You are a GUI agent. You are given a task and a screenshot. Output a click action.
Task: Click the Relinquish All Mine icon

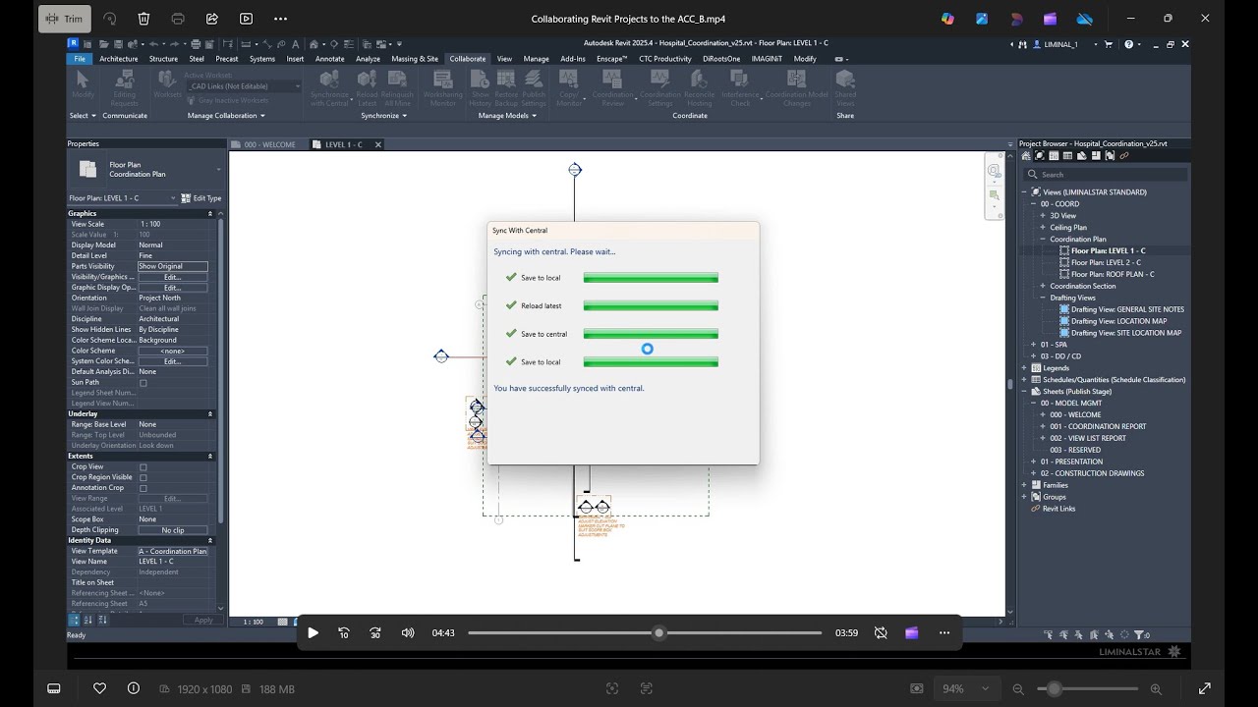(398, 81)
